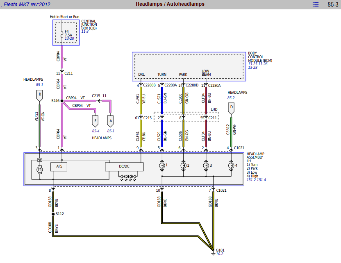Image resolution: width=341 pixels, height=263 pixels.
Task: Follow the 13-20 link beside fuse F4
Action: pyautogui.click(x=69, y=39)
